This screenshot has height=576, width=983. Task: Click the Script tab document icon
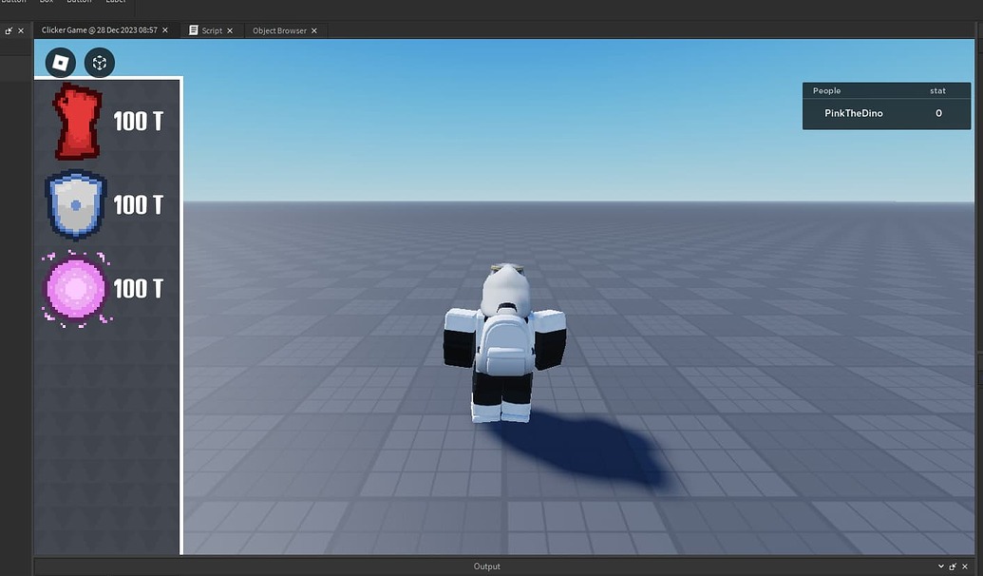coord(194,30)
